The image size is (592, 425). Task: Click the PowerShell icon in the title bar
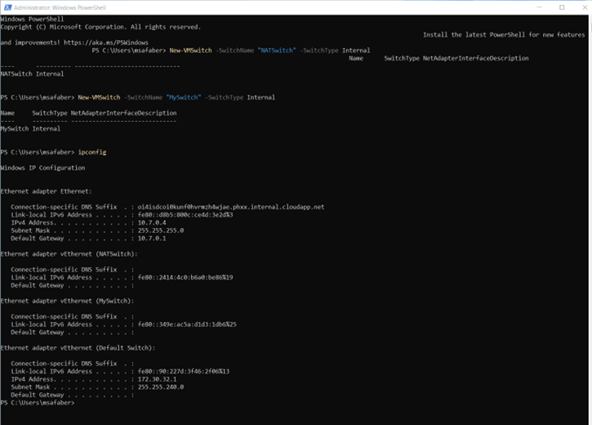(7, 7)
